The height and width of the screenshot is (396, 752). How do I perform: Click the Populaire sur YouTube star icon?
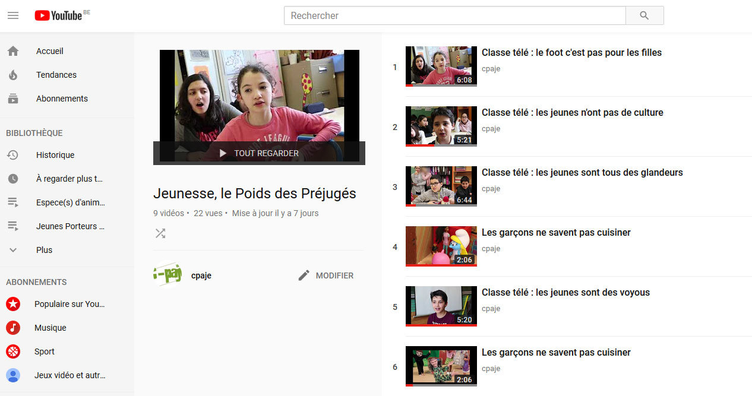click(x=13, y=304)
